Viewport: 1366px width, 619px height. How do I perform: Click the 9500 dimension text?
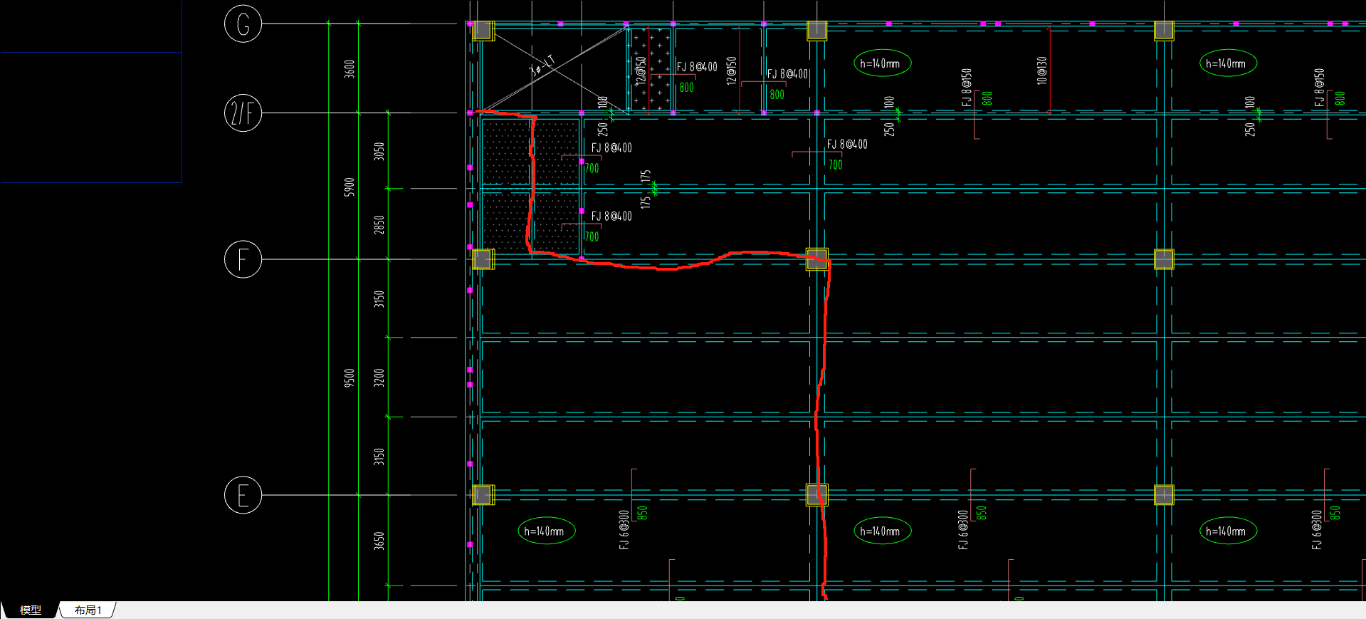(x=349, y=378)
